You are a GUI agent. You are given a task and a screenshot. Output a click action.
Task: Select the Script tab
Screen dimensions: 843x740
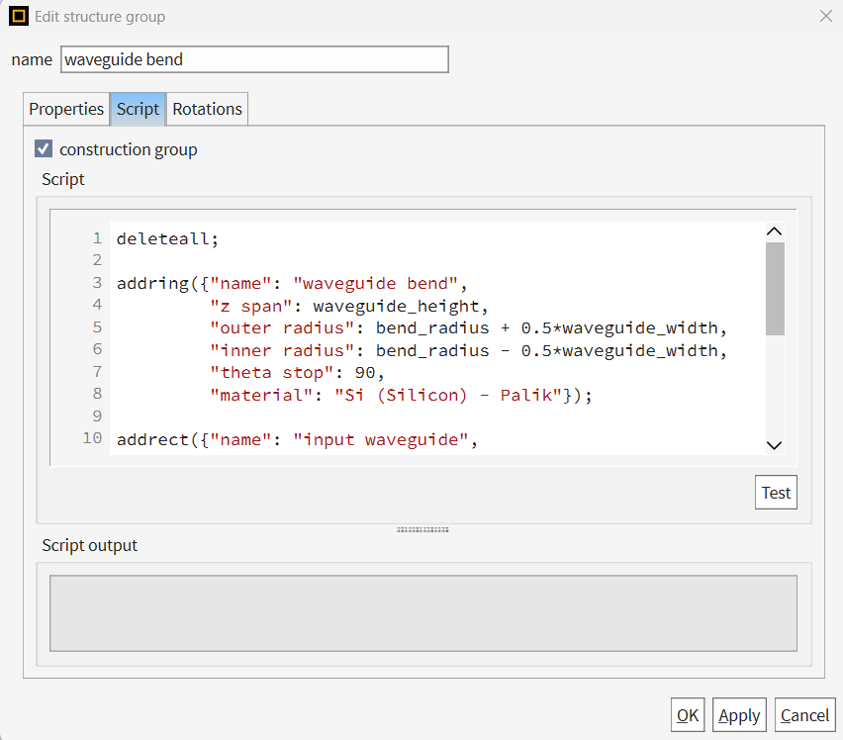(x=138, y=109)
